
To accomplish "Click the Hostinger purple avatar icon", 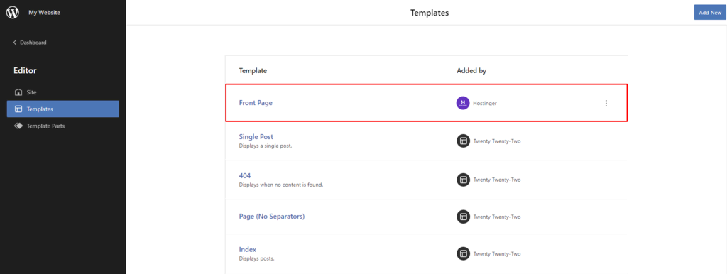I will pyautogui.click(x=463, y=103).
